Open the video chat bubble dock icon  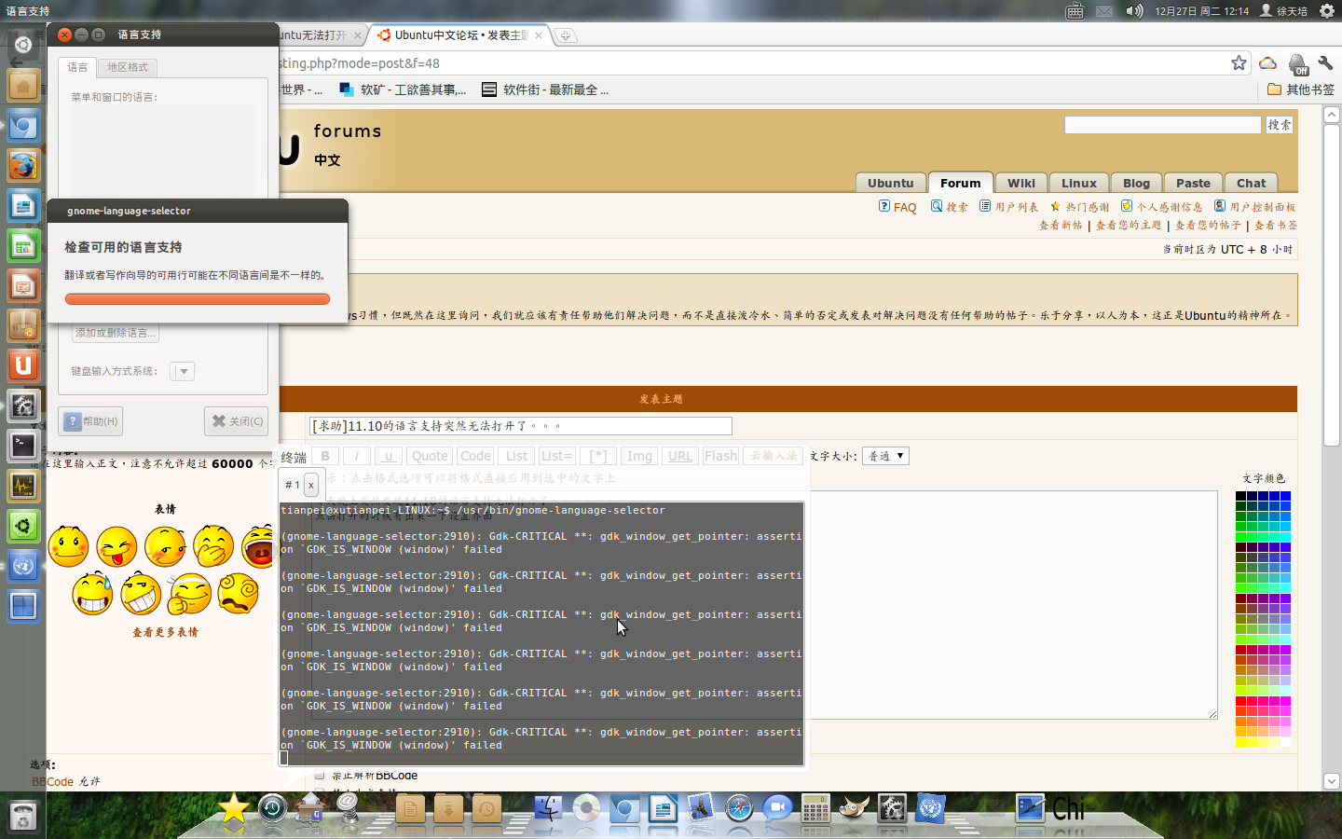point(777,808)
